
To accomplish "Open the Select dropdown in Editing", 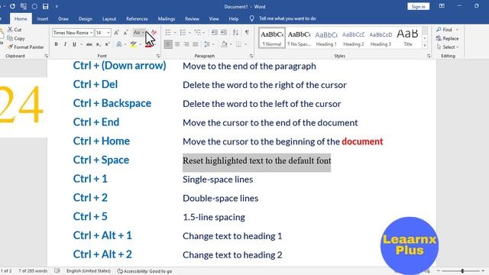I will 448,47.
